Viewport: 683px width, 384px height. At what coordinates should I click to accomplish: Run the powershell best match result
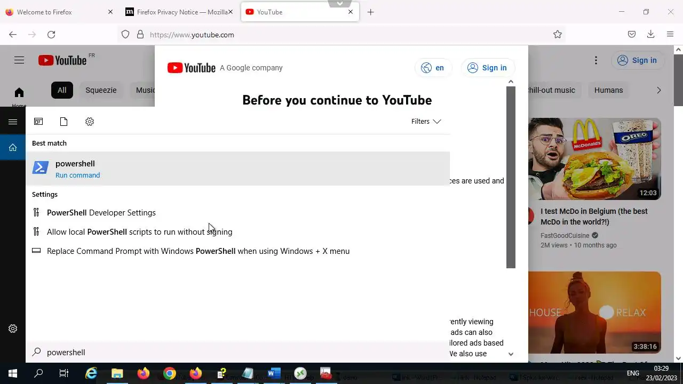[238, 169]
